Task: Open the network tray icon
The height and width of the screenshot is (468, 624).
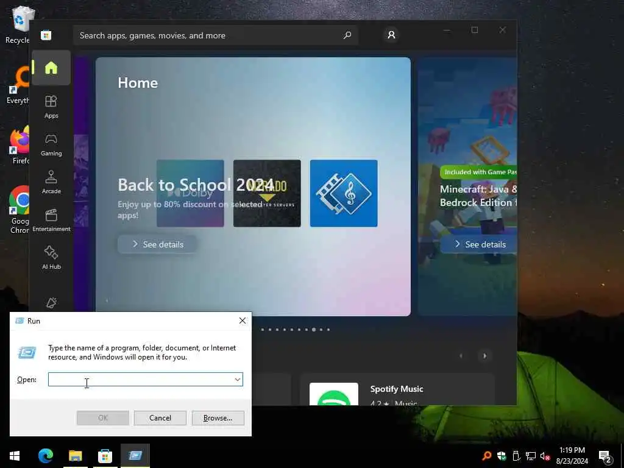Action: tap(531, 456)
